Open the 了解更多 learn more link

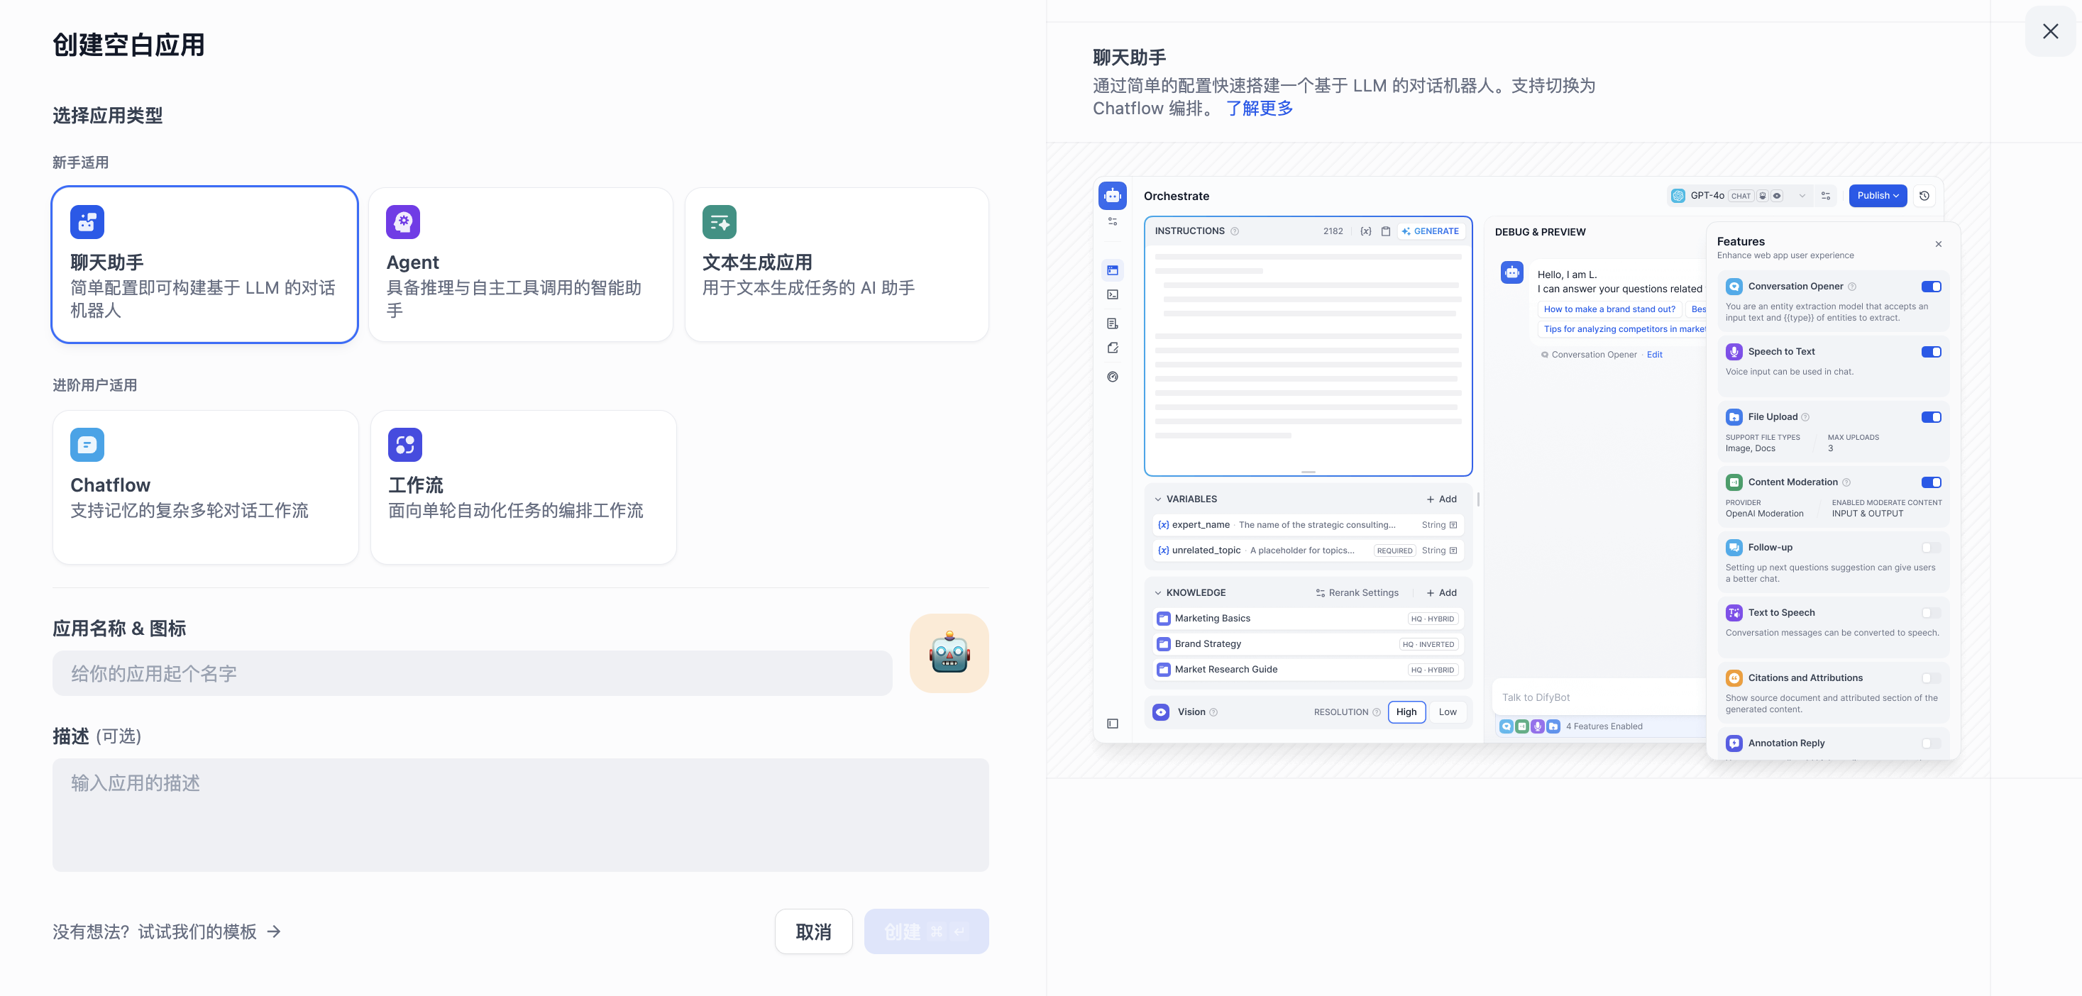(1260, 109)
